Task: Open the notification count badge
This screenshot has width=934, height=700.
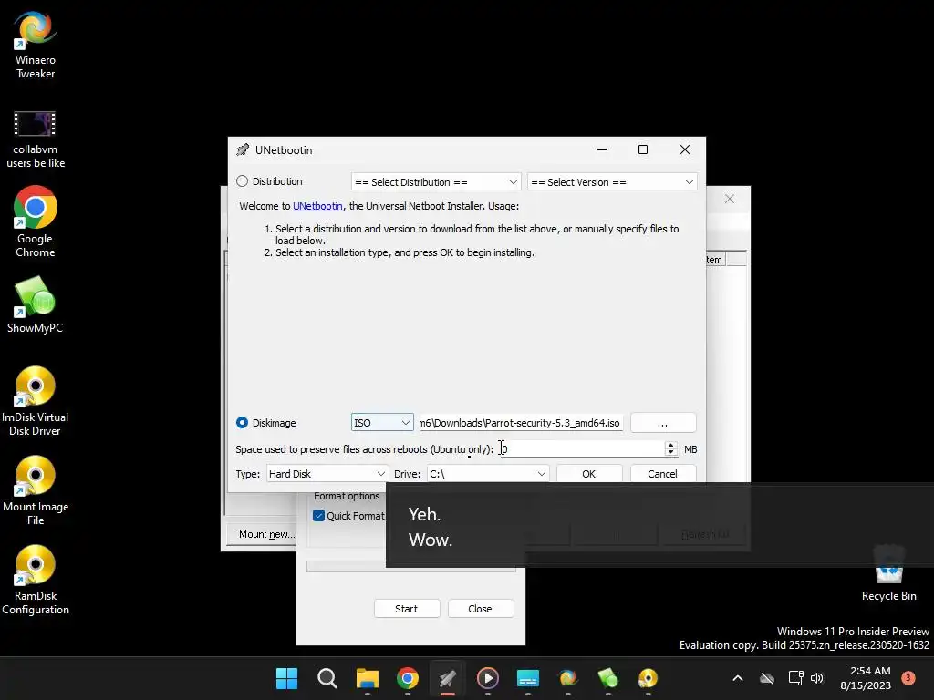Action: 908,677
